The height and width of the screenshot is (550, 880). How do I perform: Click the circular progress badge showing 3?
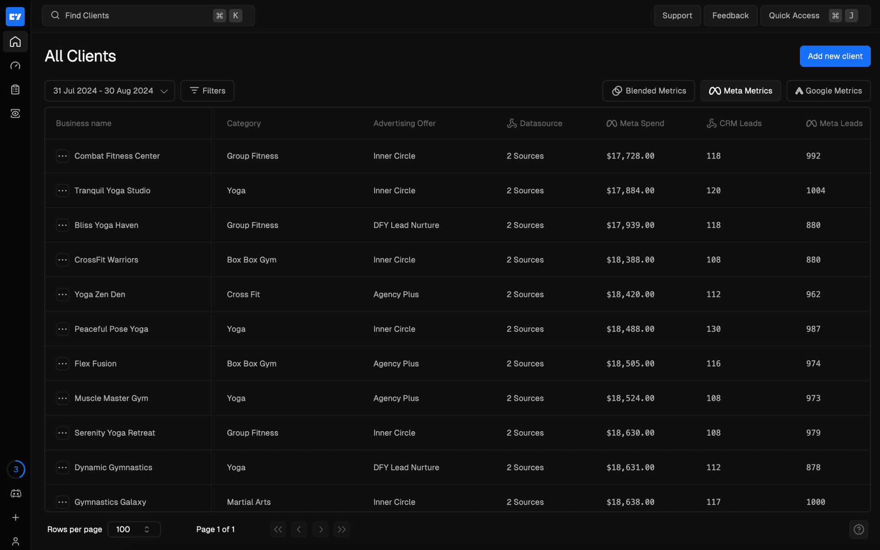[x=16, y=469]
